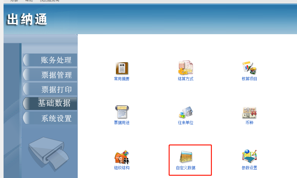Select the active 基础数据 sidebar section
This screenshot has height=178, width=297.
point(50,104)
